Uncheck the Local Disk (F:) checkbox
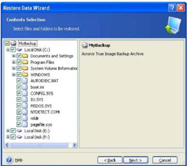This screenshot has height=166, width=187. [13, 137]
